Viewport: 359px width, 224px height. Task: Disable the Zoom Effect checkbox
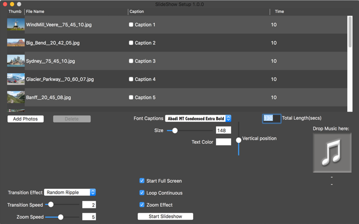[x=142, y=204]
